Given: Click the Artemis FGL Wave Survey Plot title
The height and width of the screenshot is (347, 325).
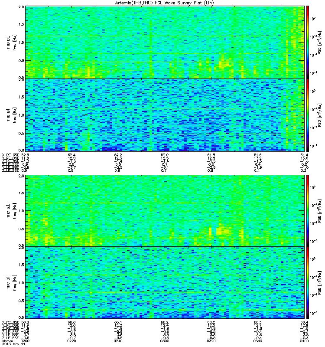Looking at the screenshot, I should click(x=165, y=3).
